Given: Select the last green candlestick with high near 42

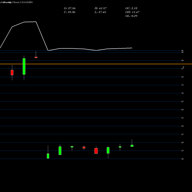Looking at the screenshot, I should coord(132,146).
